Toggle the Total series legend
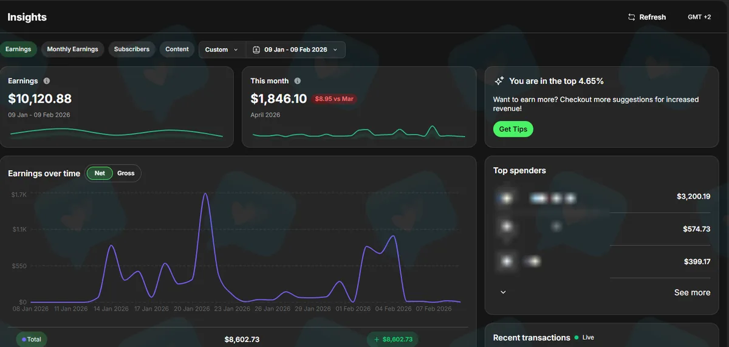 31,339
